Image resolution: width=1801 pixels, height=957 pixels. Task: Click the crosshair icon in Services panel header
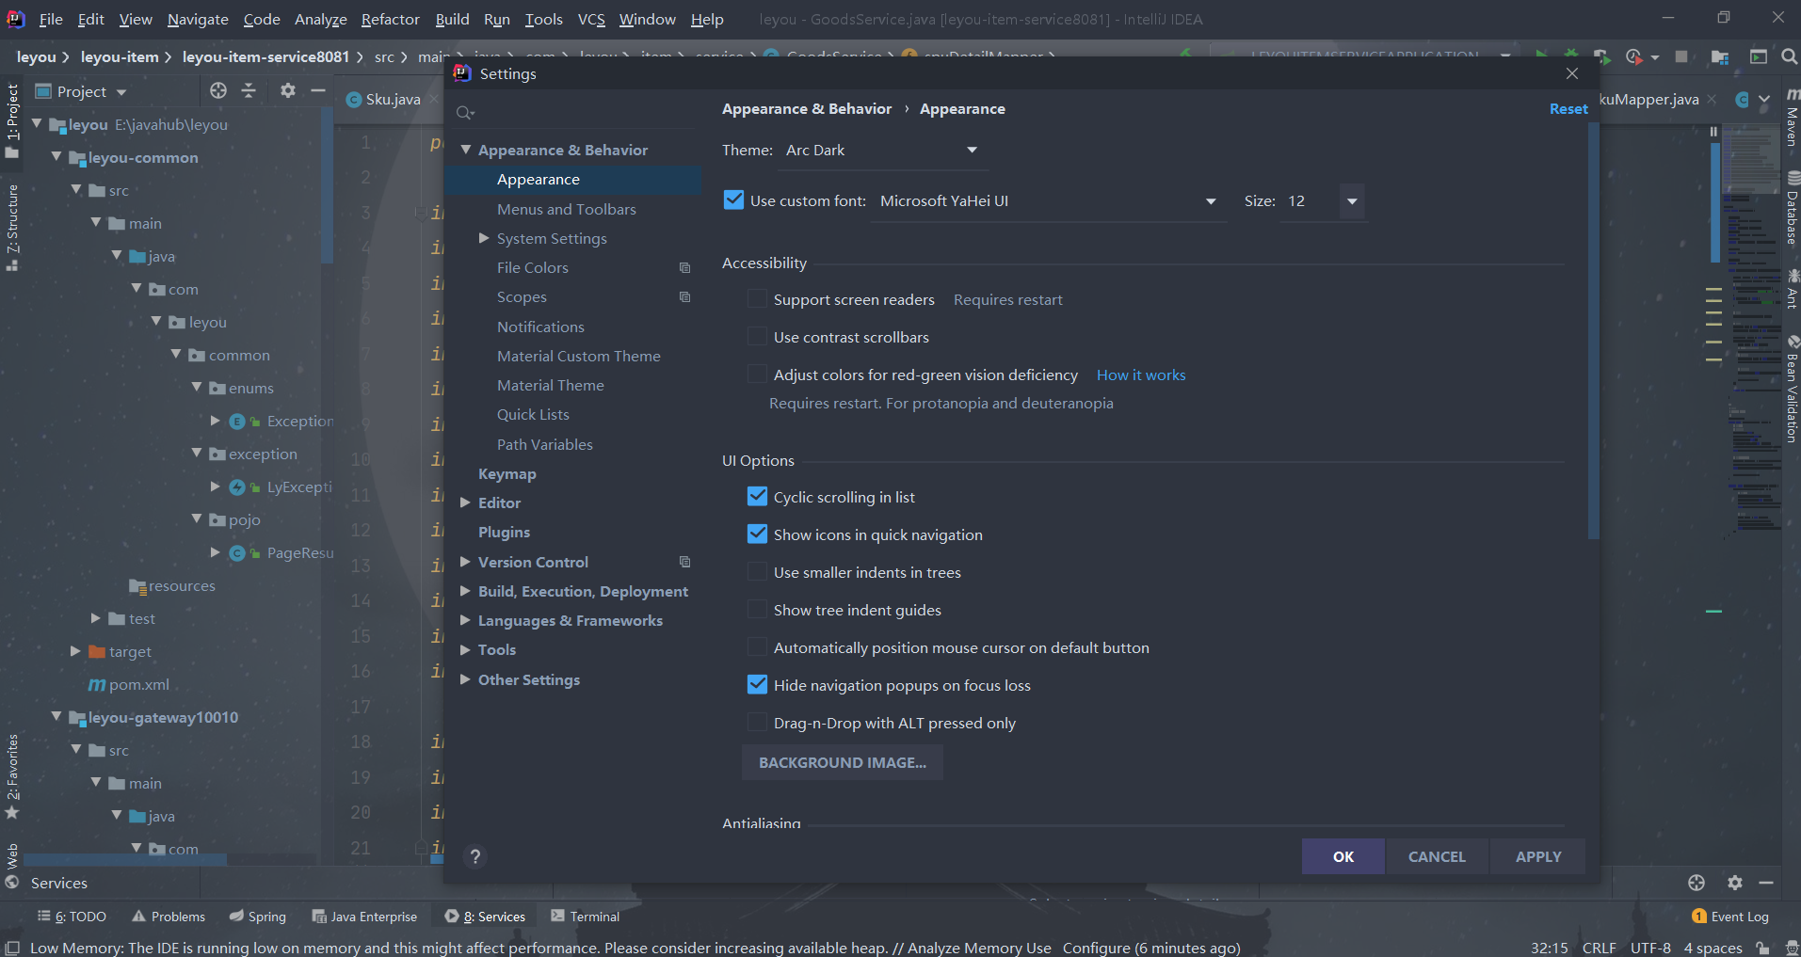tap(1696, 883)
